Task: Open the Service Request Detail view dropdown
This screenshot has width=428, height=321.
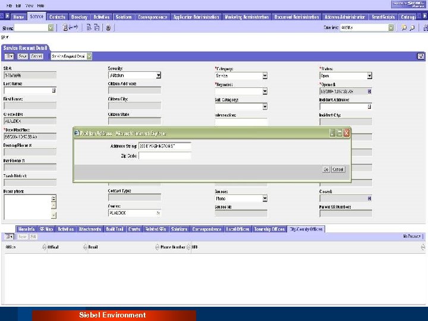Action: (x=89, y=56)
